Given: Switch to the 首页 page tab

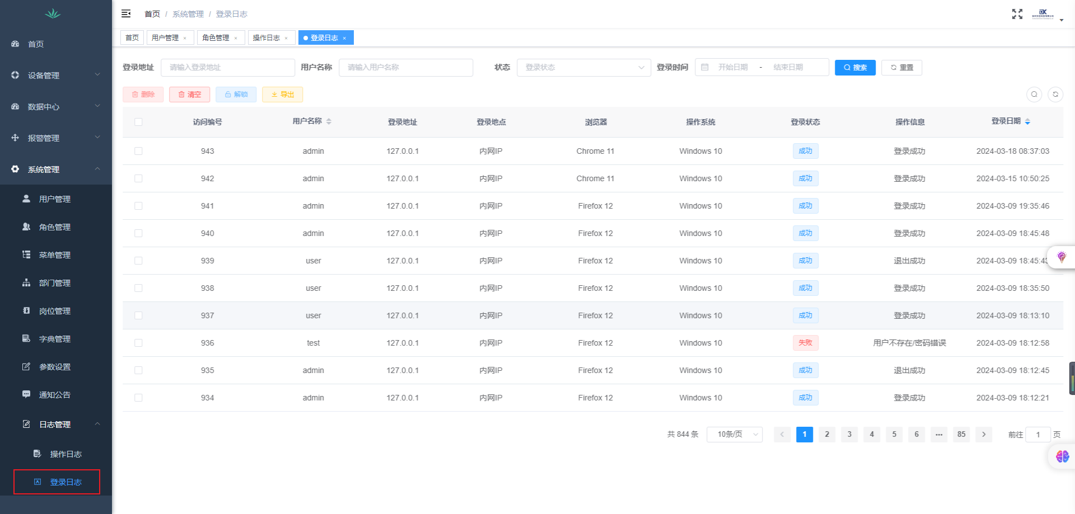Looking at the screenshot, I should [x=132, y=37].
